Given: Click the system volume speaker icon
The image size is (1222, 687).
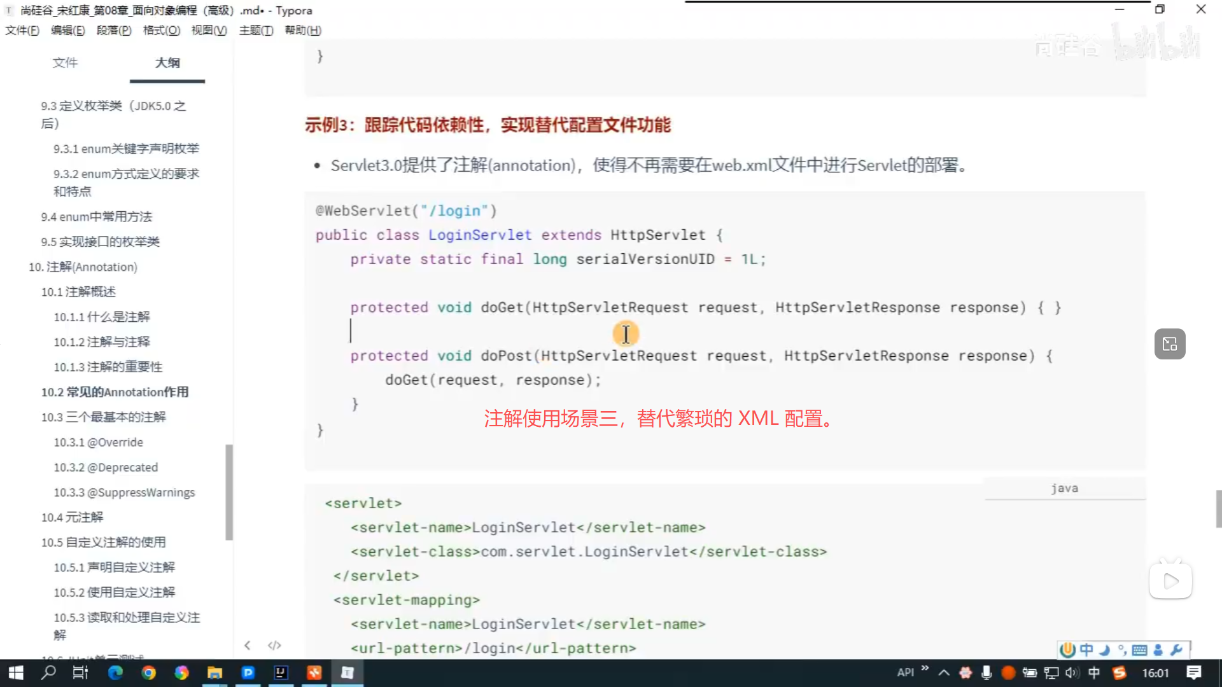Looking at the screenshot, I should coord(1072,672).
